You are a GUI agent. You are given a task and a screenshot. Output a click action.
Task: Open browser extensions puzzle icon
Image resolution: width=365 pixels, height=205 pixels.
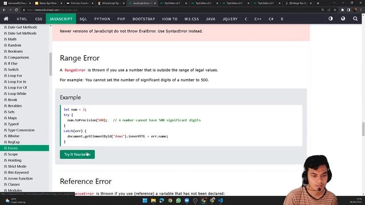click(x=342, y=10)
